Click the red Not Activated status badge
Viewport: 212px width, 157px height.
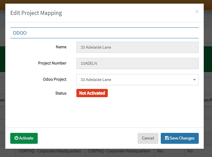[x=92, y=93]
